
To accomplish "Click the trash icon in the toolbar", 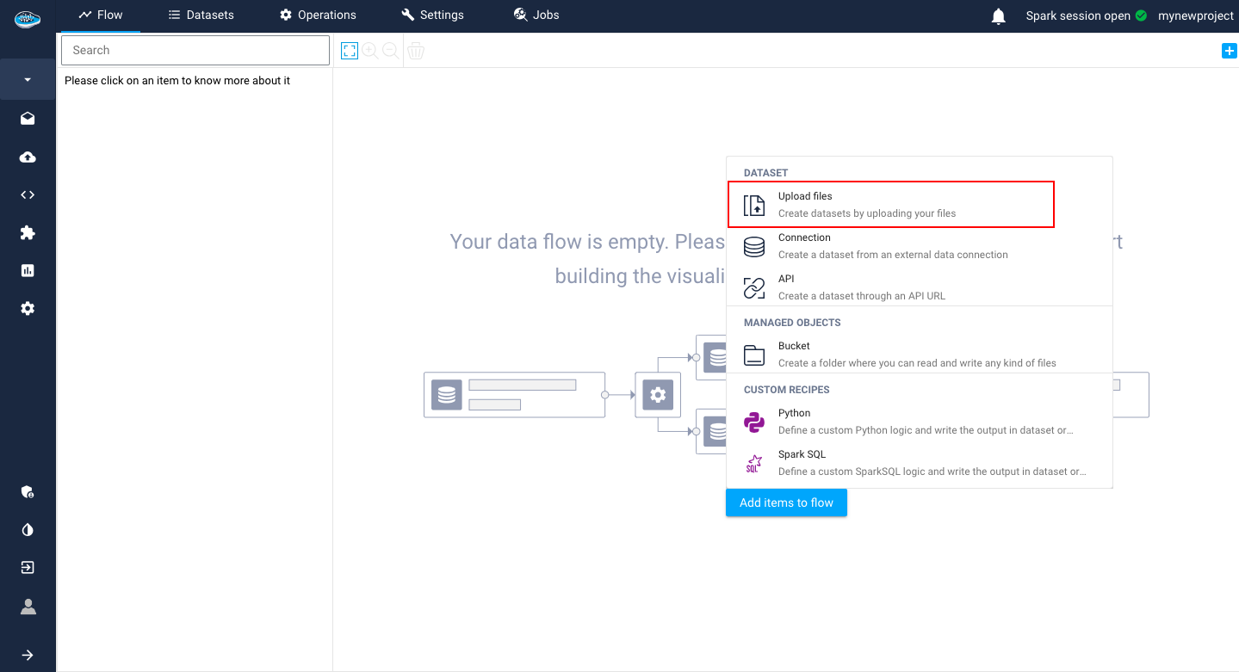I will point(416,51).
